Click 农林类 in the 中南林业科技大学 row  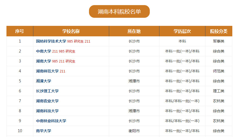[219, 121]
